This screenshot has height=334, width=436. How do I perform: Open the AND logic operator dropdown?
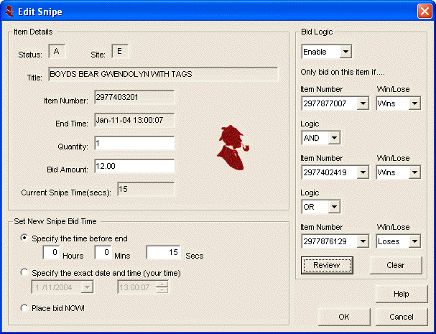(334, 138)
